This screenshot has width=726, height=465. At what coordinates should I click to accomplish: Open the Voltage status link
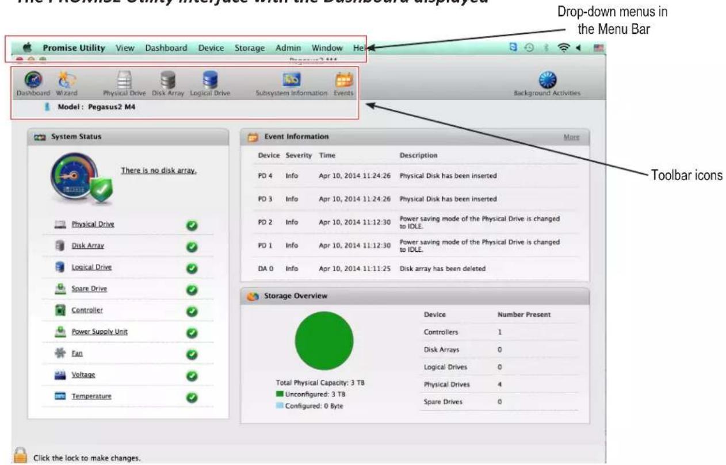click(83, 375)
